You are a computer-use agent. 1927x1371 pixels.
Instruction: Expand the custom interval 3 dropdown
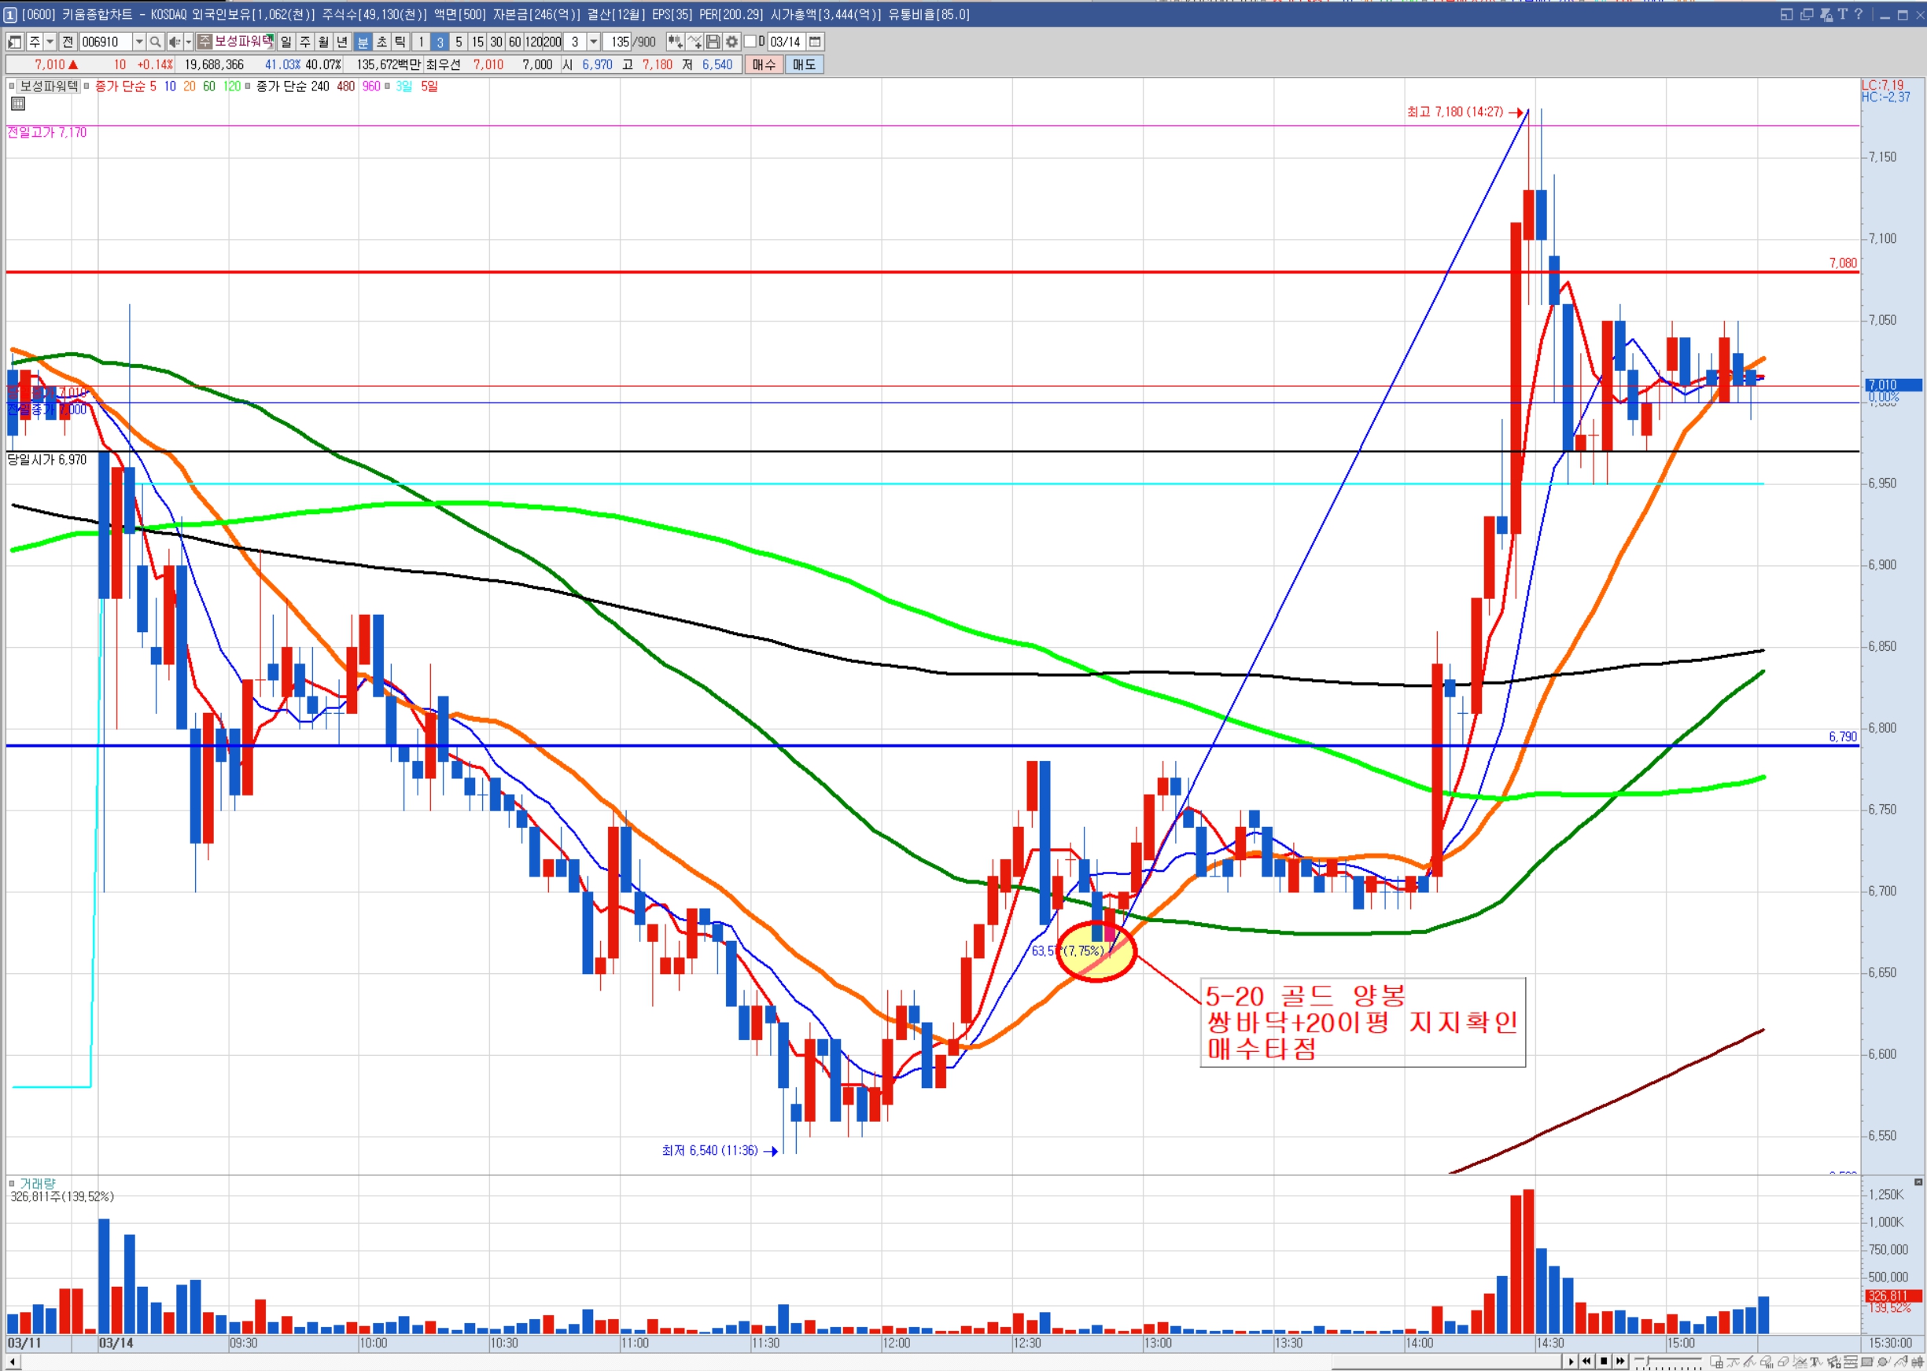594,42
